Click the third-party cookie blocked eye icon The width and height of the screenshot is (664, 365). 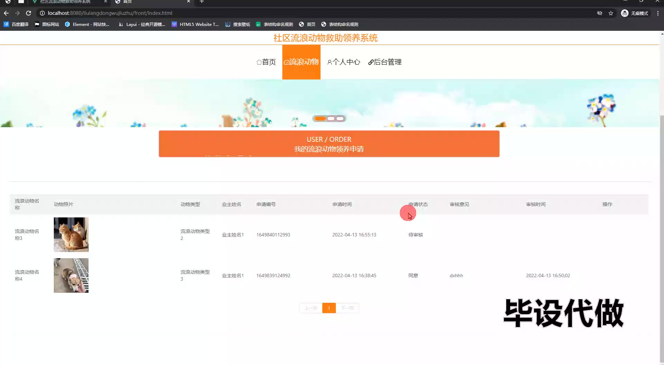point(600,13)
